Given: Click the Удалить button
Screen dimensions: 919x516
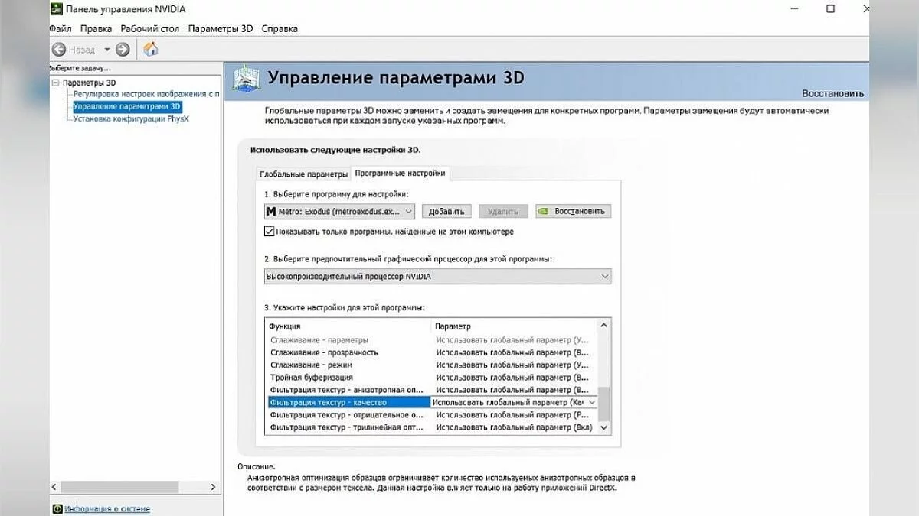Looking at the screenshot, I should tap(503, 212).
